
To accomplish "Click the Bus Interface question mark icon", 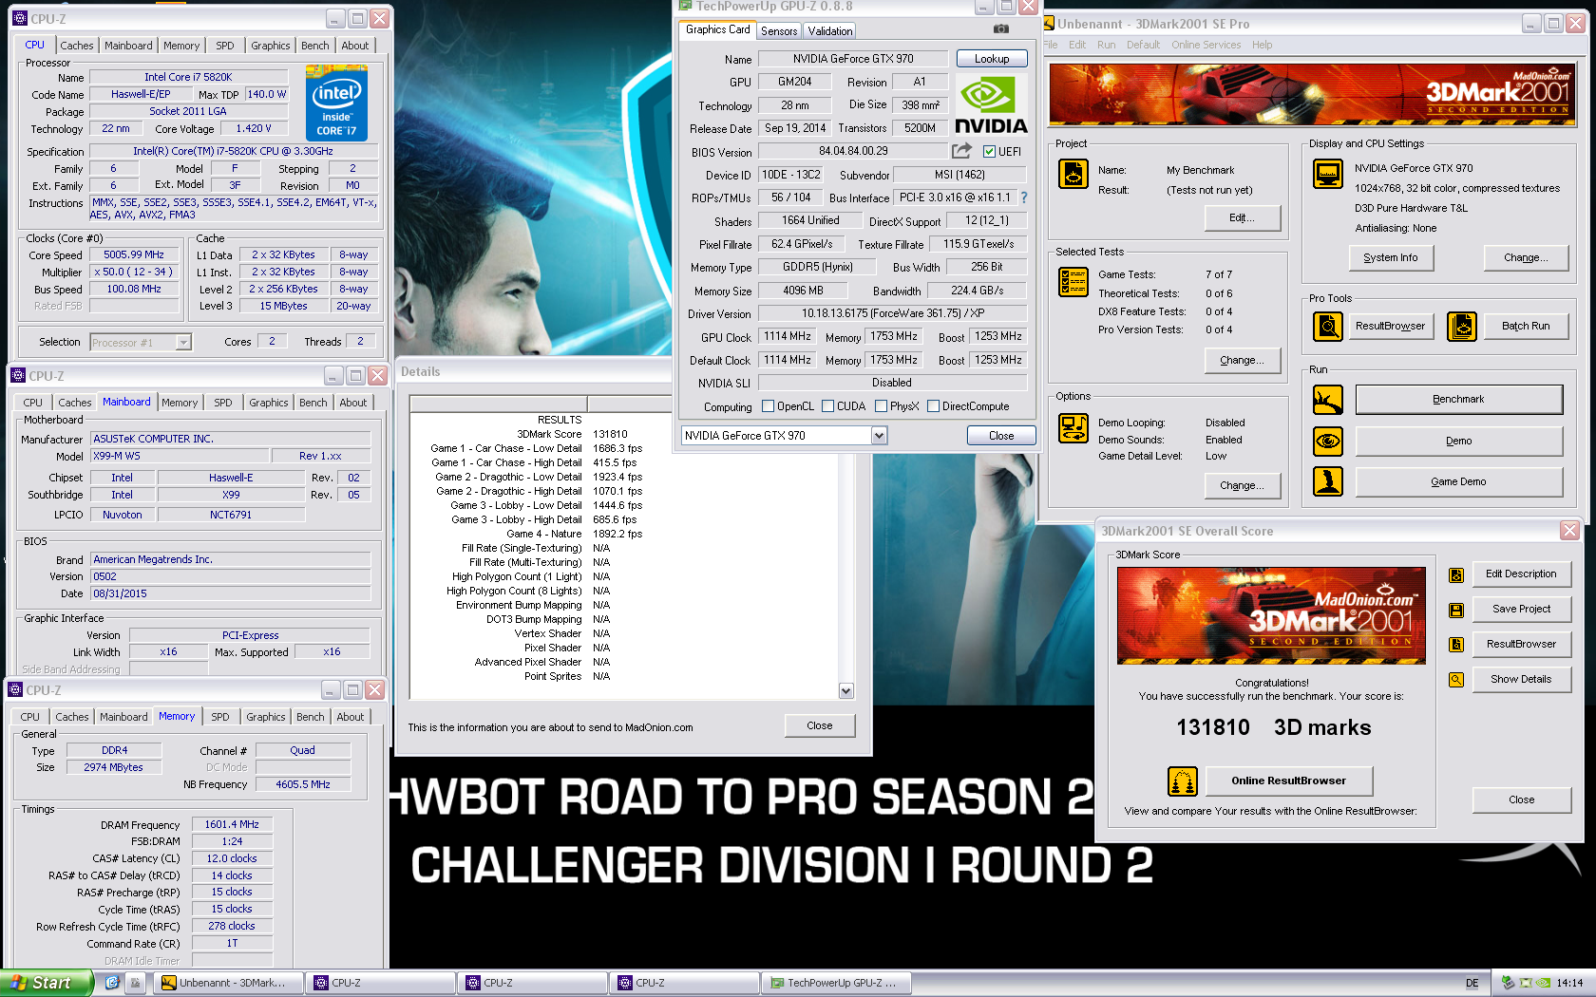I will click(x=1024, y=198).
